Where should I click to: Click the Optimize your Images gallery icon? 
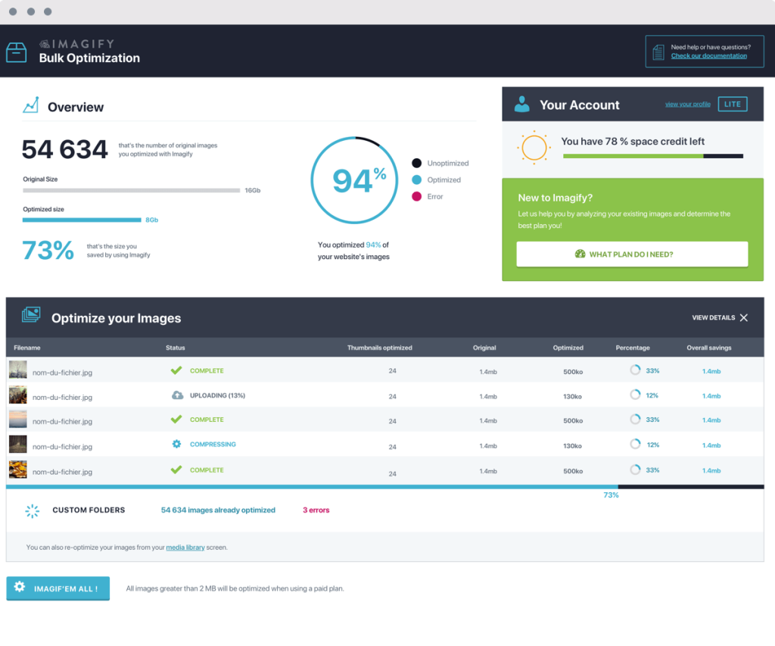click(31, 316)
